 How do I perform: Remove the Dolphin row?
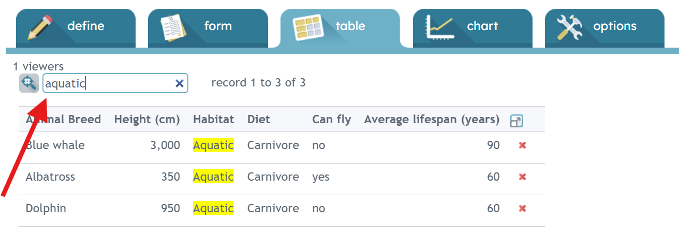(522, 209)
